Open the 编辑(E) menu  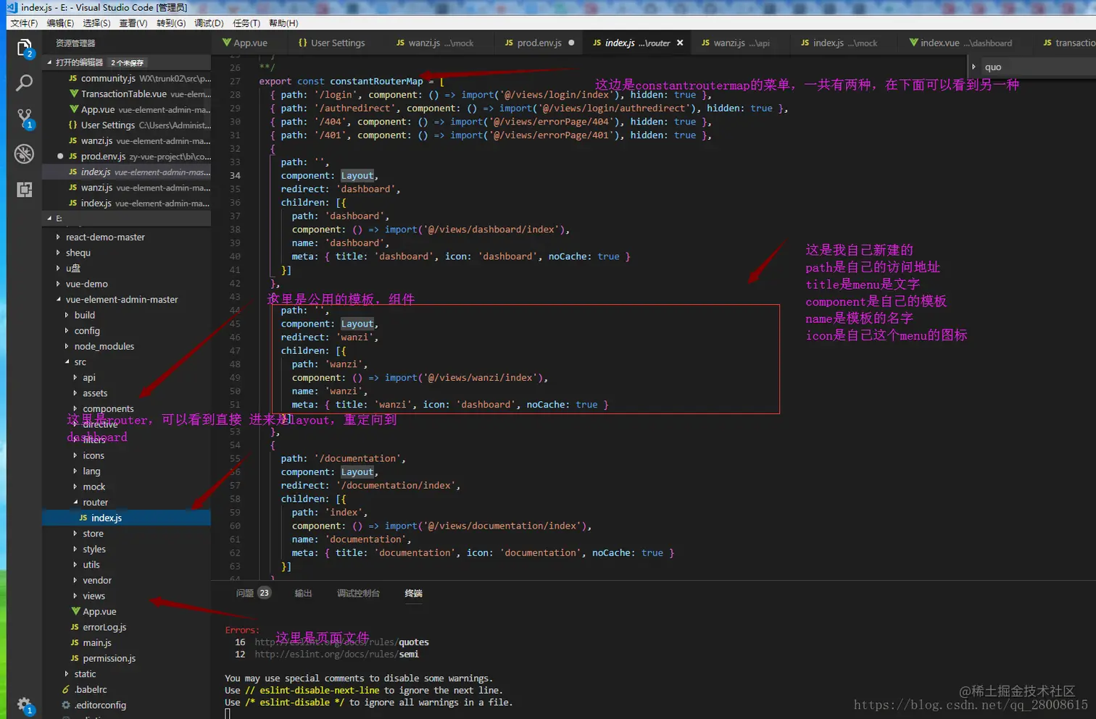(60, 23)
